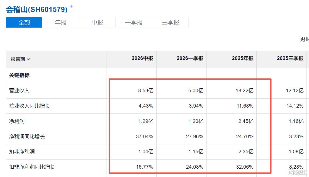Open the 中报 tab
This screenshot has height=177, width=309.
[x=97, y=22]
